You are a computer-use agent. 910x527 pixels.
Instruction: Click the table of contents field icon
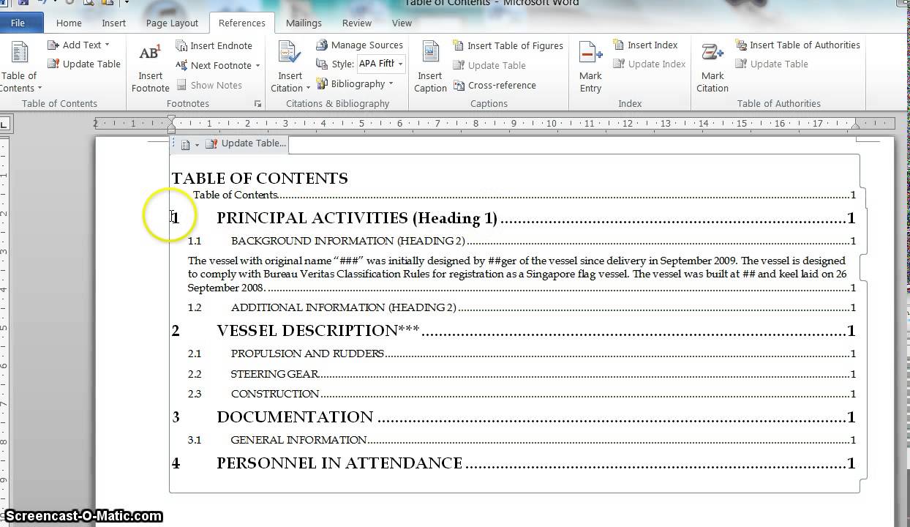pos(186,145)
